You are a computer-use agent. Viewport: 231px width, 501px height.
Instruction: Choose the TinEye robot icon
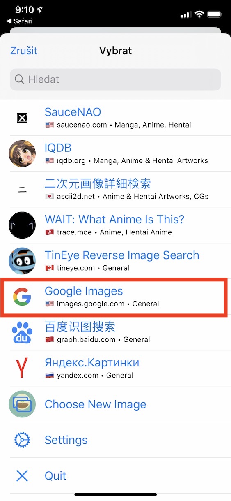pos(22,261)
